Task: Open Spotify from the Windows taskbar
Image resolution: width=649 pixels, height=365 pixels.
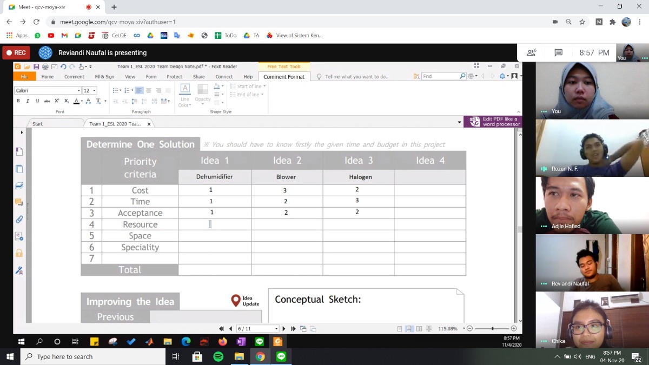Action: point(218,356)
